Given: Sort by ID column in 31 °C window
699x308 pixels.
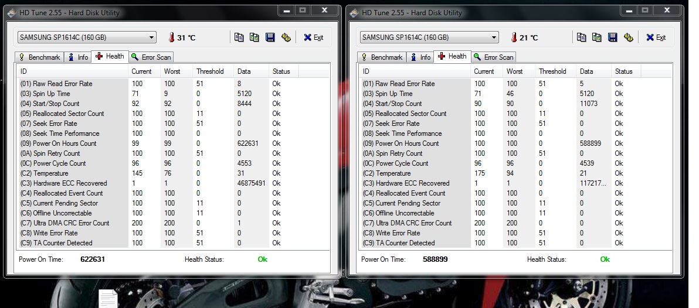Looking at the screenshot, I should point(73,71).
